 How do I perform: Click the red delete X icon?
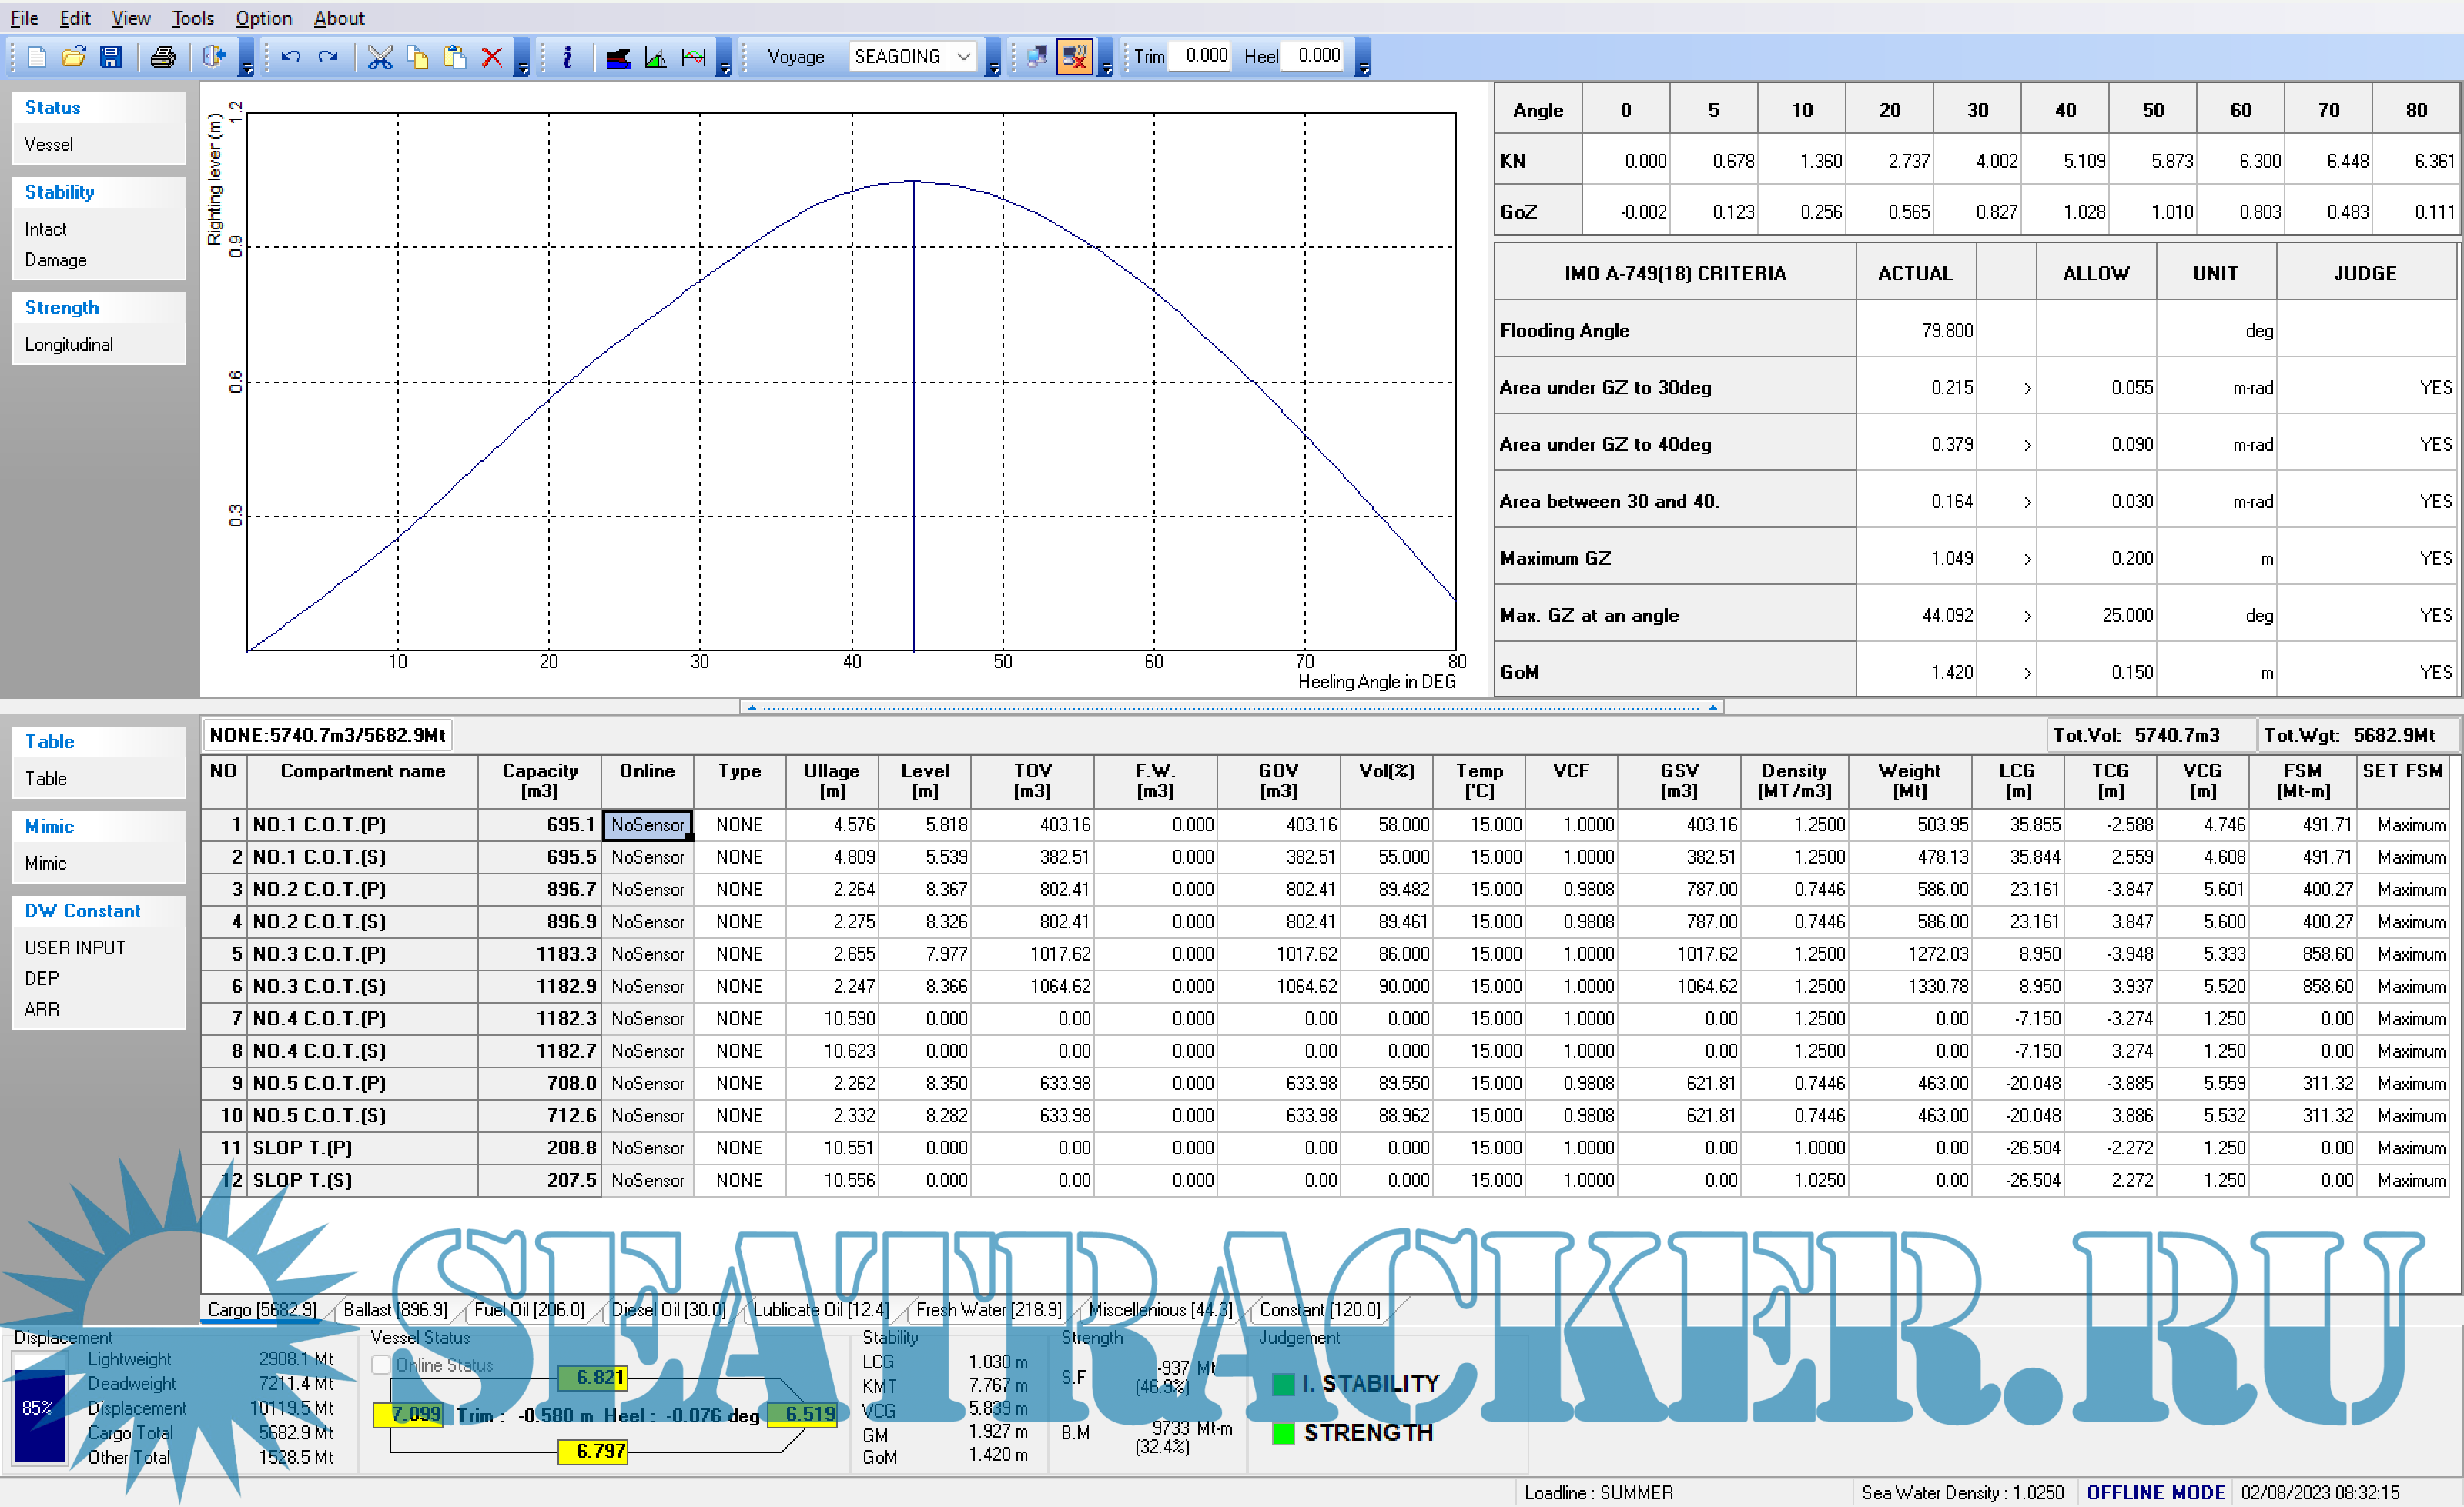pos(491,57)
